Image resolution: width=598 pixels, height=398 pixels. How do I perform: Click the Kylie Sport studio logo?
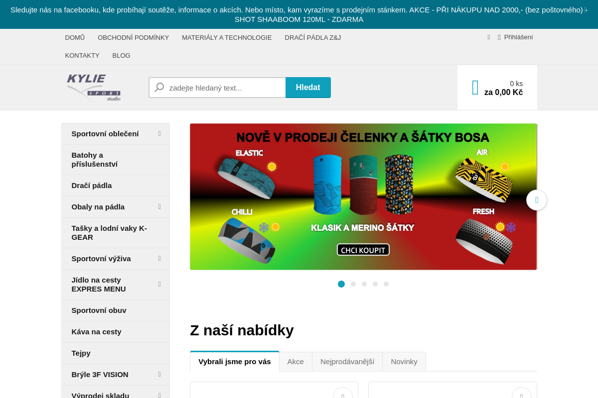tap(94, 88)
